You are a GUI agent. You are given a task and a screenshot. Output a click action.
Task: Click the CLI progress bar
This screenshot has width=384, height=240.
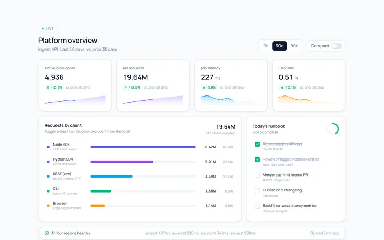pyautogui.click(x=143, y=191)
